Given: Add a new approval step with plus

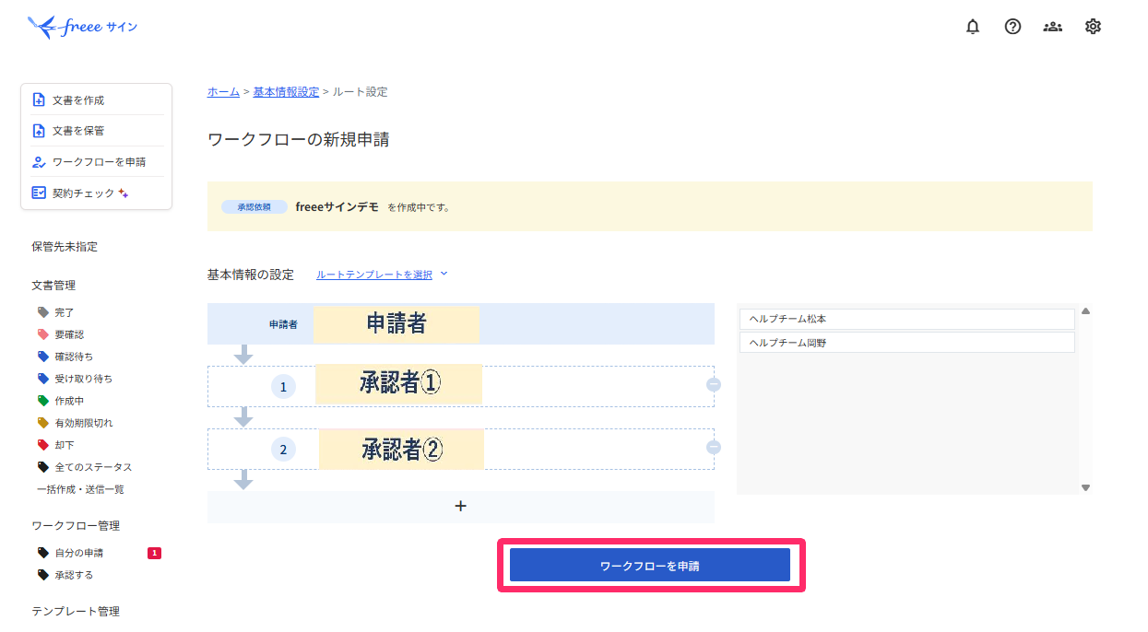Looking at the screenshot, I should [x=461, y=507].
